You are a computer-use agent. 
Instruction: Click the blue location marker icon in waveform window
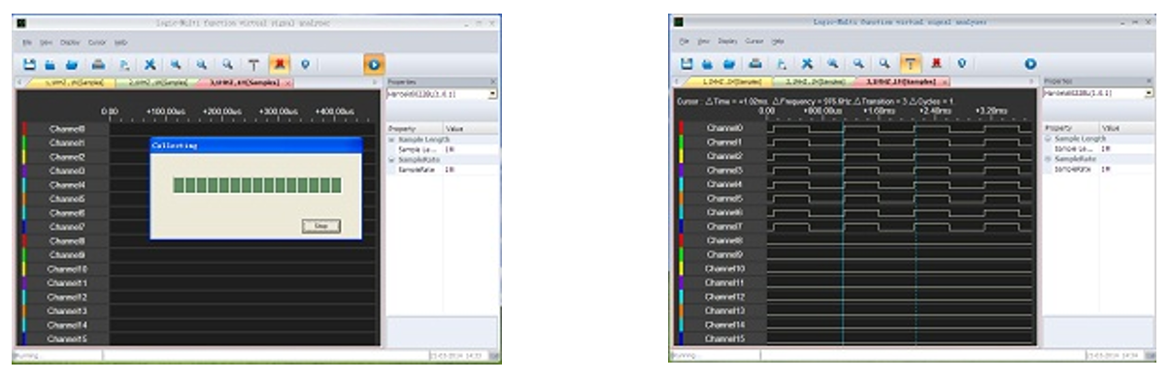tap(962, 64)
